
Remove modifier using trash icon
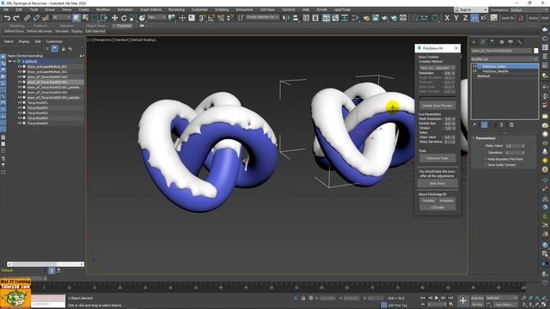tap(502, 124)
